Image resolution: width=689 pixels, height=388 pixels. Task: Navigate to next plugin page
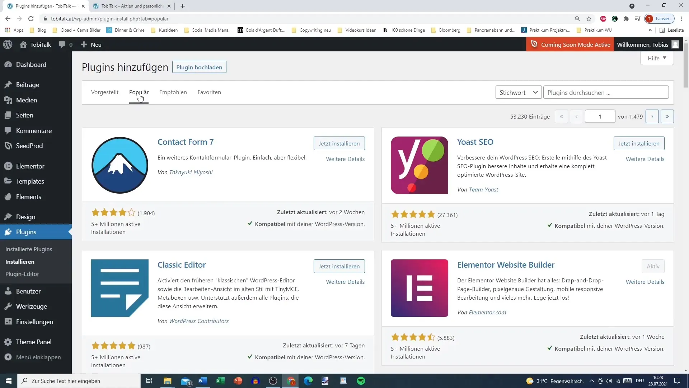652,116
